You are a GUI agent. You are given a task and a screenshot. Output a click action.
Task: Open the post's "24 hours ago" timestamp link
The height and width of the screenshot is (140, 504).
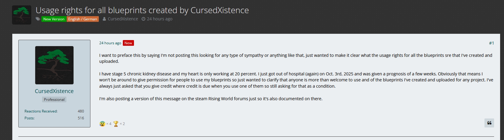point(110,43)
